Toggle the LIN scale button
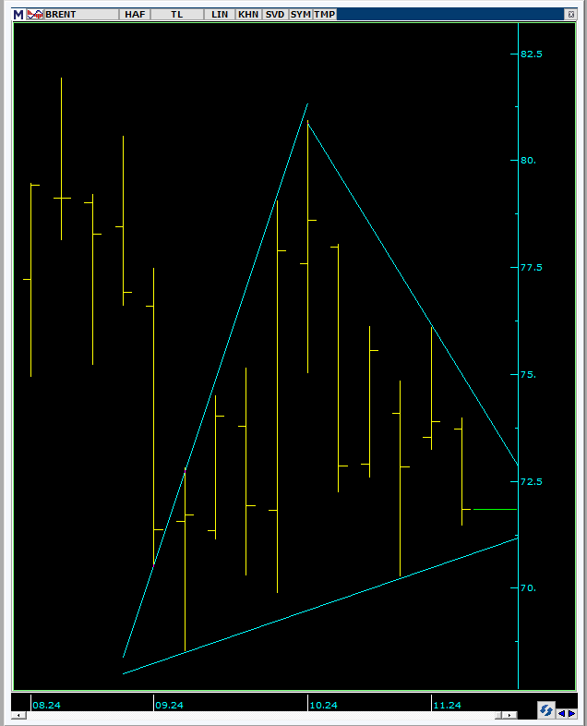The width and height of the screenshot is (587, 726). pos(220,15)
